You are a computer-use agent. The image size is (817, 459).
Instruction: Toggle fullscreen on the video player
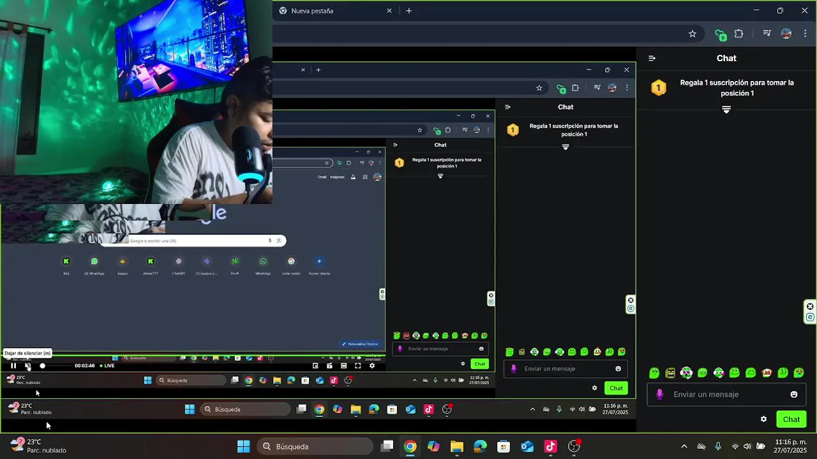(358, 366)
